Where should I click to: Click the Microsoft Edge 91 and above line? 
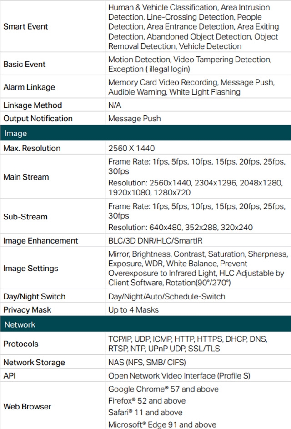click(162, 424)
